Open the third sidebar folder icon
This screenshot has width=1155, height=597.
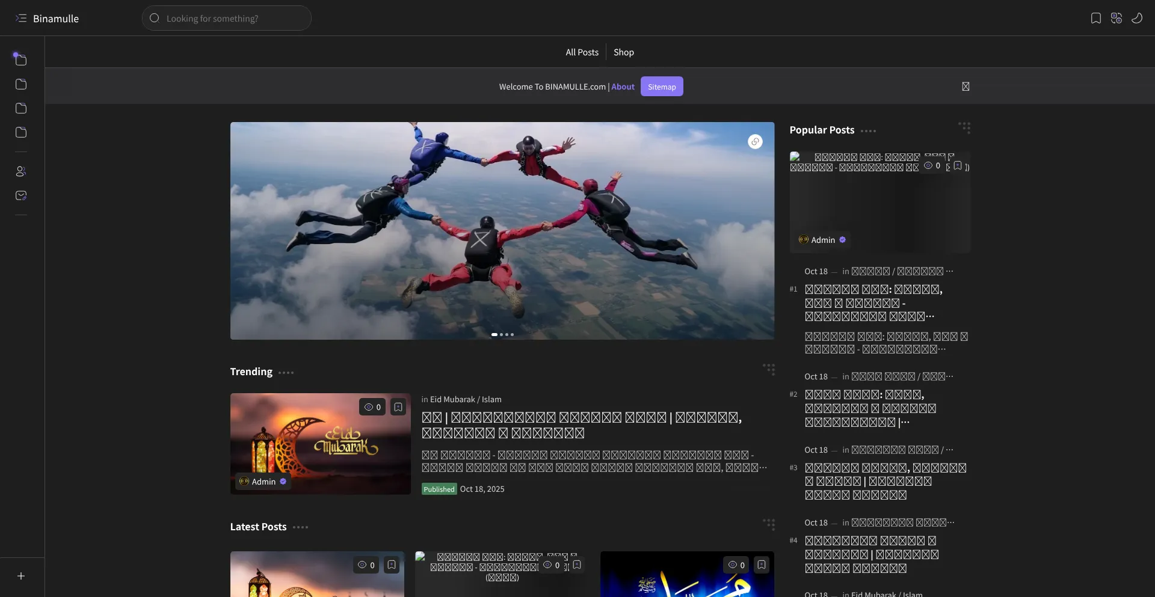(21, 108)
